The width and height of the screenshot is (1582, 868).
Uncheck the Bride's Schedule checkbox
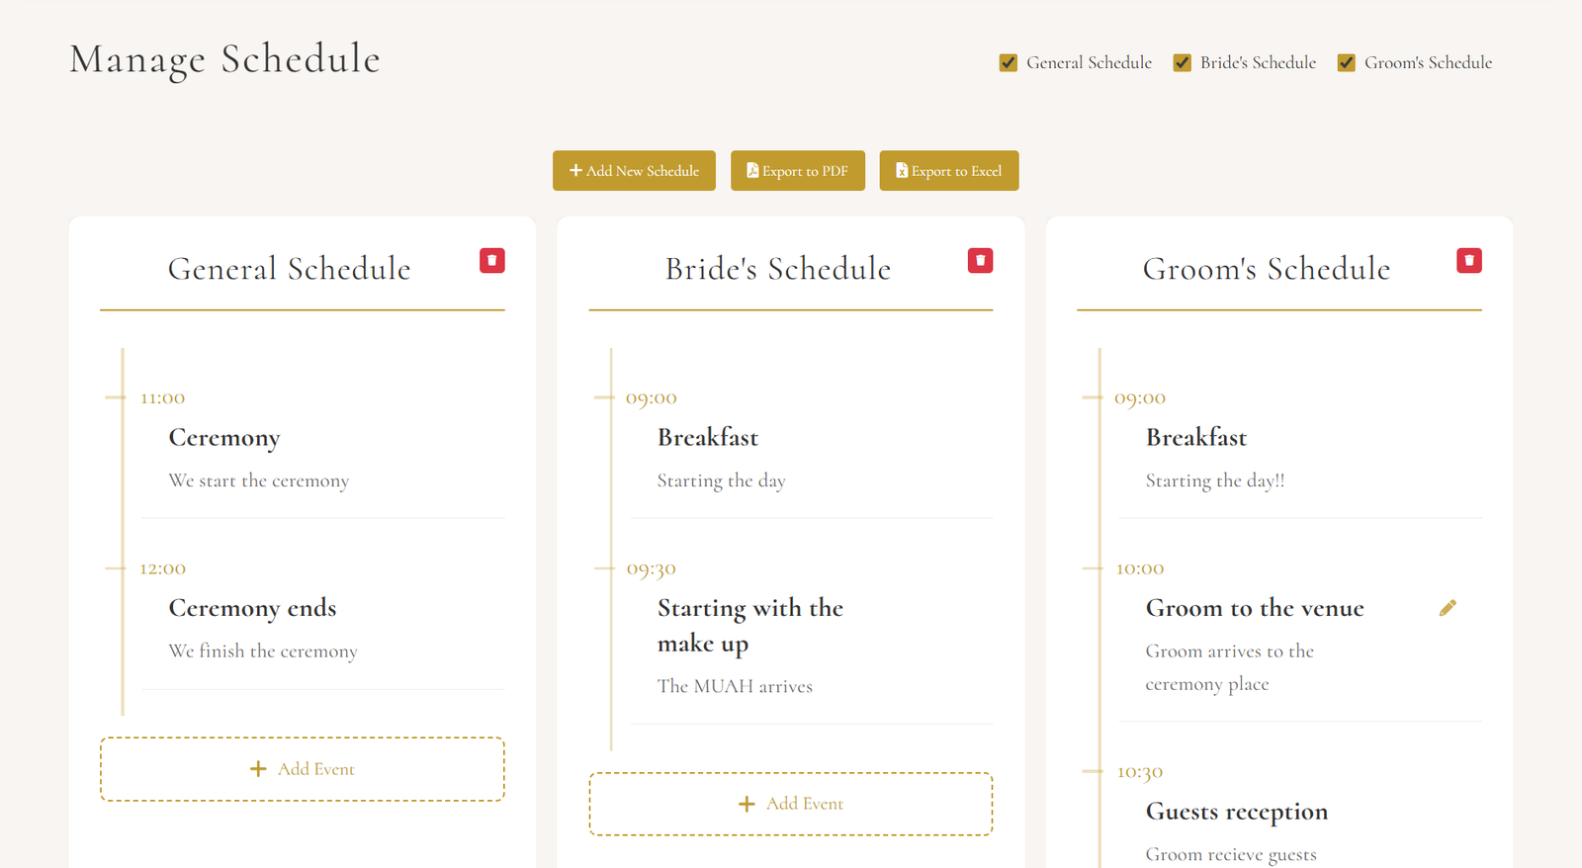(1182, 62)
